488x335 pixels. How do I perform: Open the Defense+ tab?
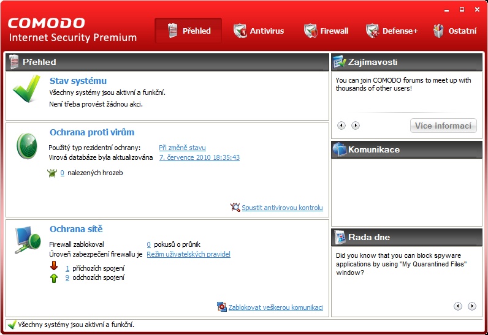[x=392, y=31]
